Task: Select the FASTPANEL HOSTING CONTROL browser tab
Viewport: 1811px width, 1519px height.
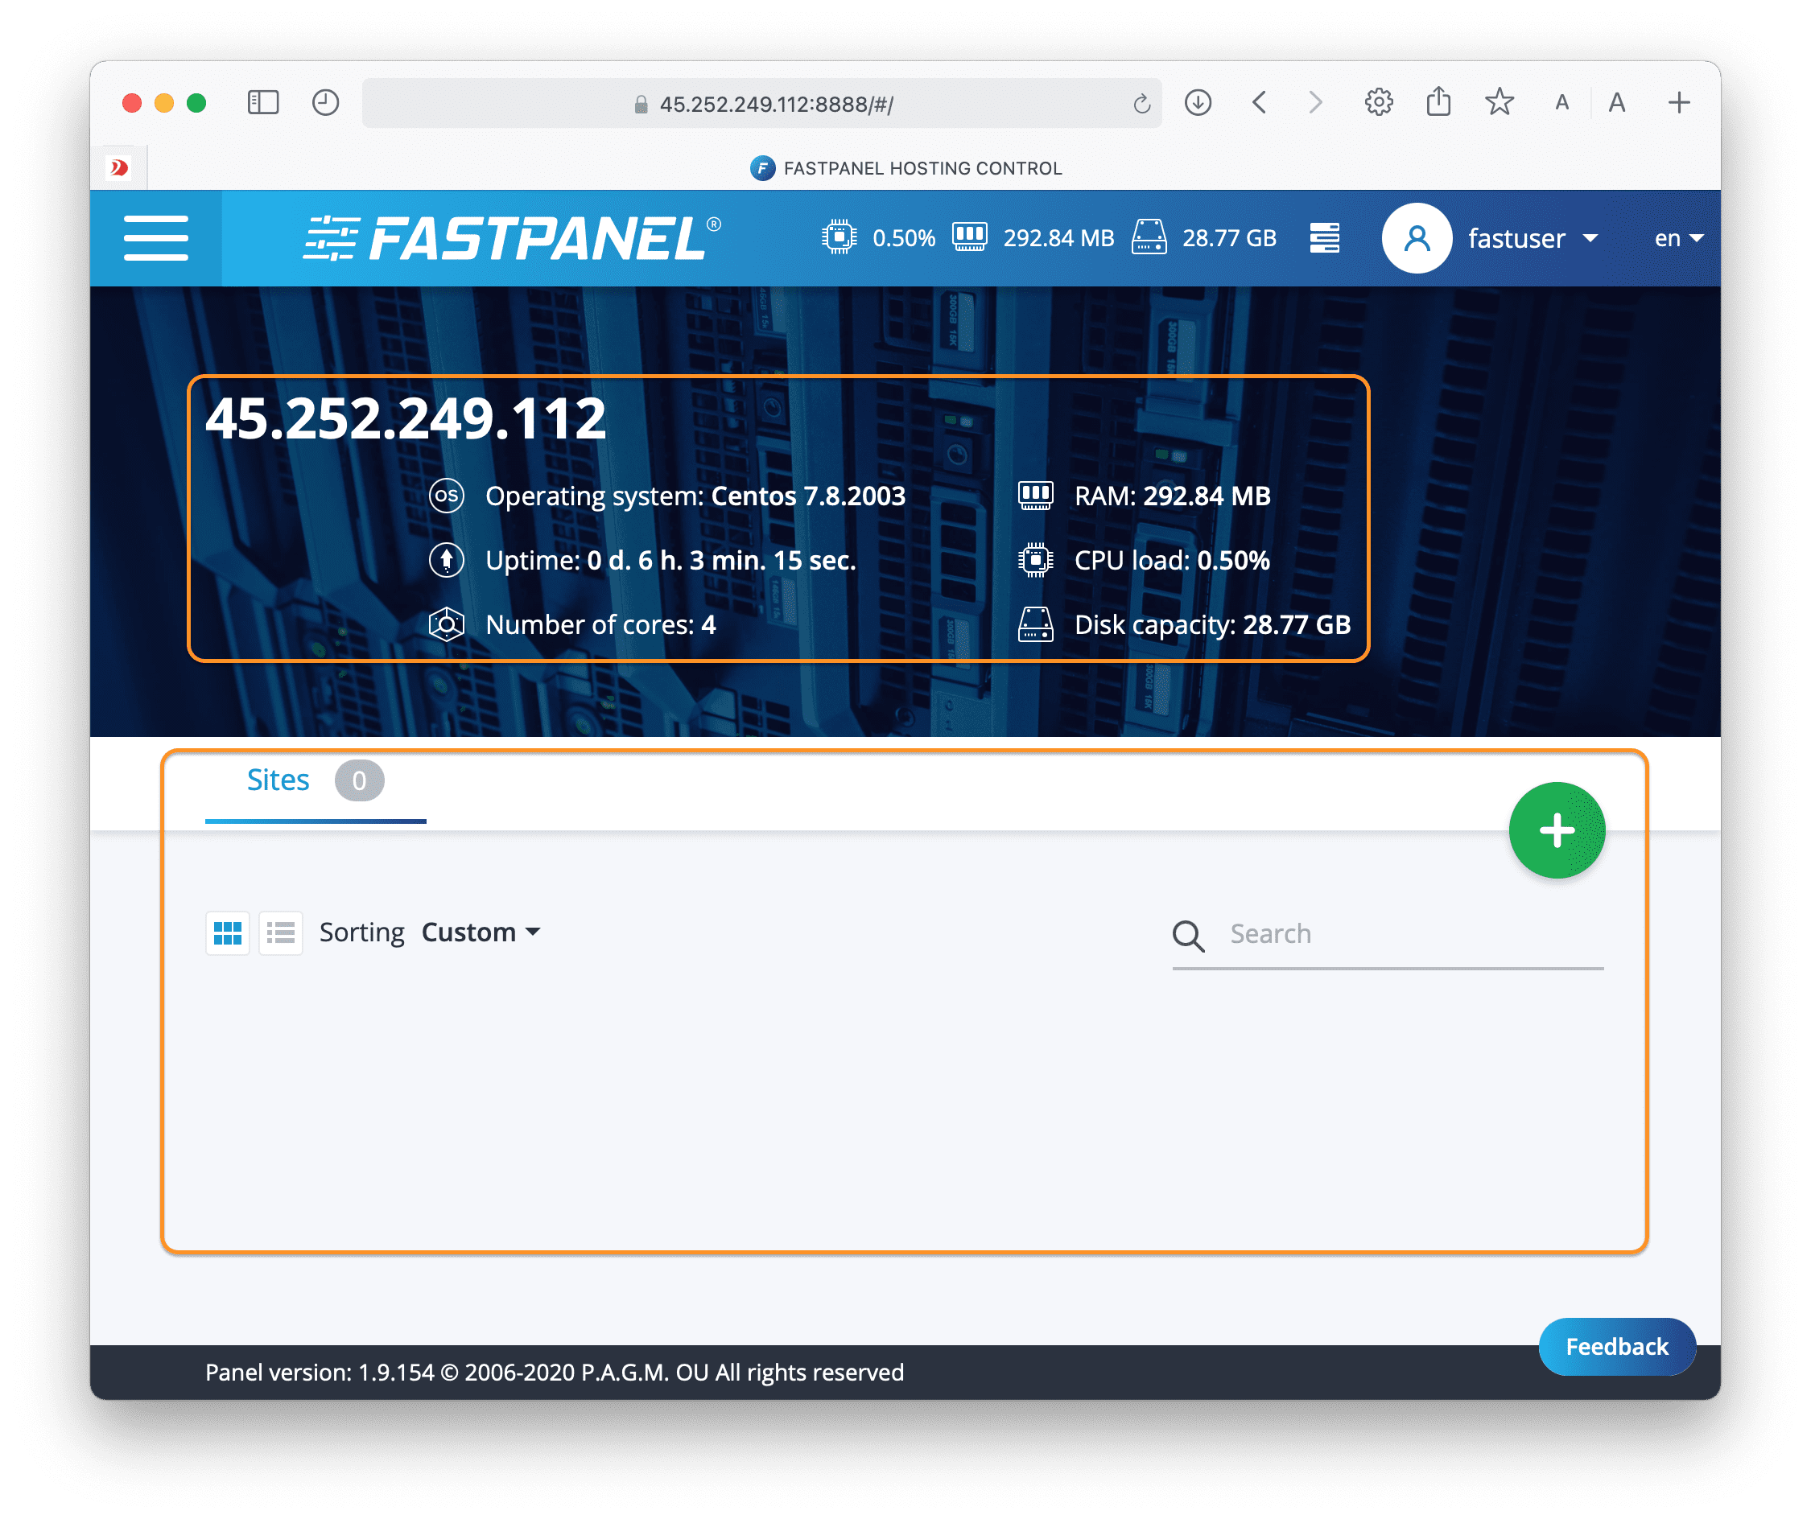Action: [x=905, y=168]
